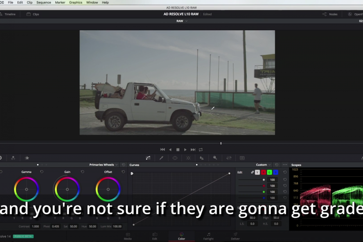Click the green intensity slider handle
The image size is (363, 242).
[x=264, y=192]
